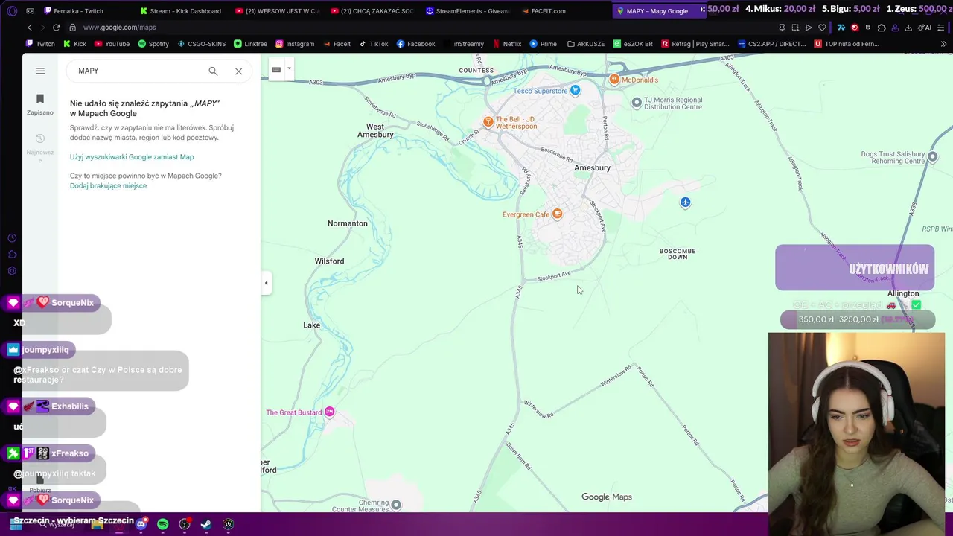Clear the MAPY search with the X icon
Image resolution: width=953 pixels, height=536 pixels.
[238, 71]
